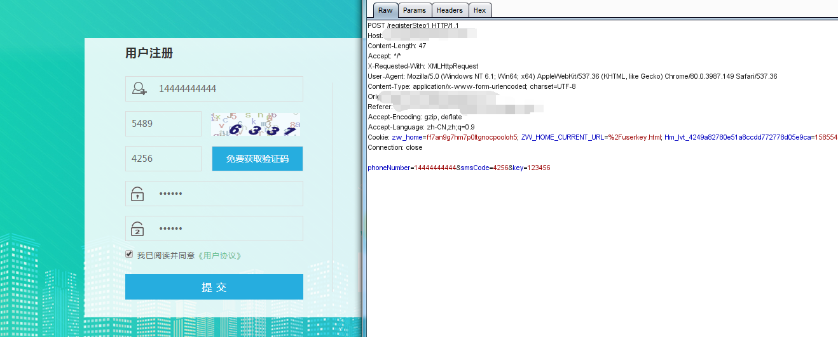This screenshot has width=838, height=337.
Task: Click the Host header line
Action: click(x=422, y=36)
